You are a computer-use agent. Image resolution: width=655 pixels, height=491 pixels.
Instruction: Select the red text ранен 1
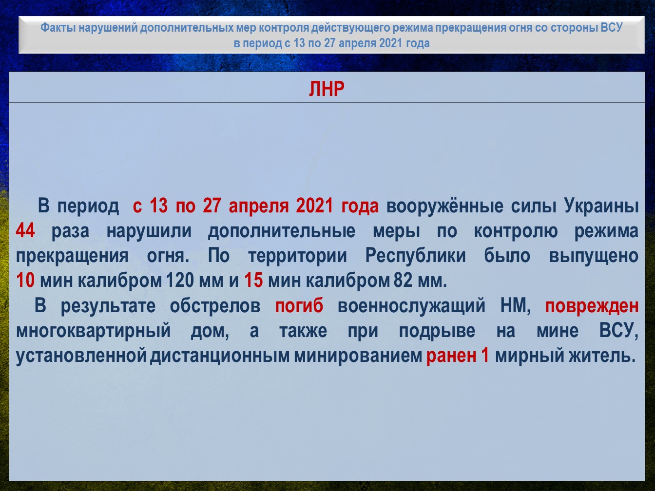click(x=457, y=356)
